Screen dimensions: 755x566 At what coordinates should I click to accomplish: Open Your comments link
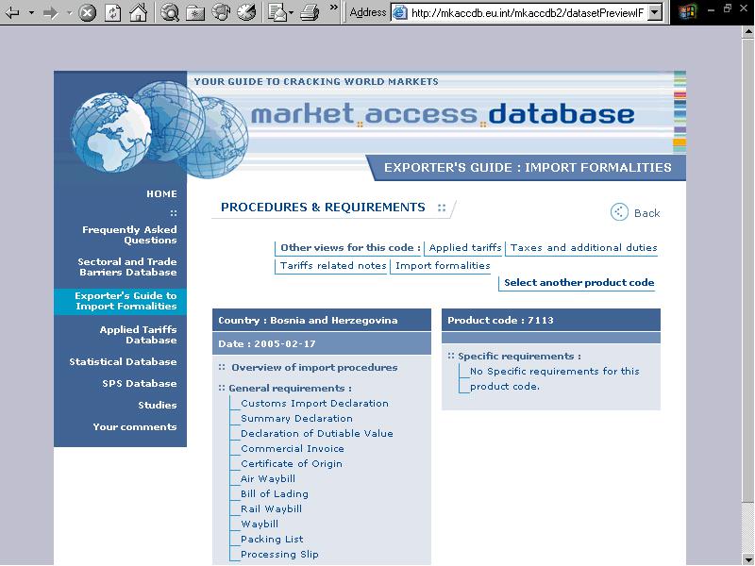tap(135, 427)
